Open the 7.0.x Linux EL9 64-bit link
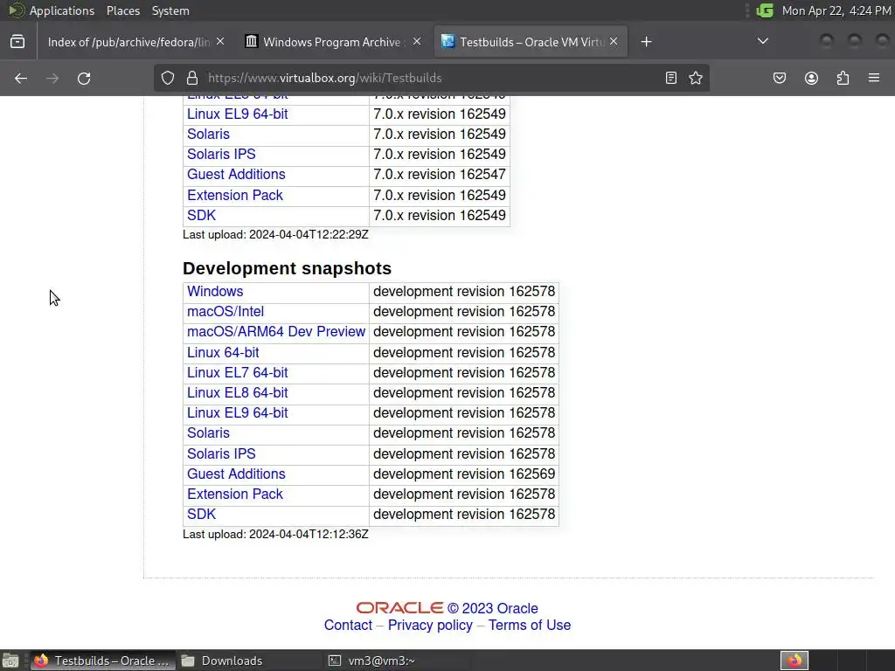The image size is (895, 671). click(238, 114)
